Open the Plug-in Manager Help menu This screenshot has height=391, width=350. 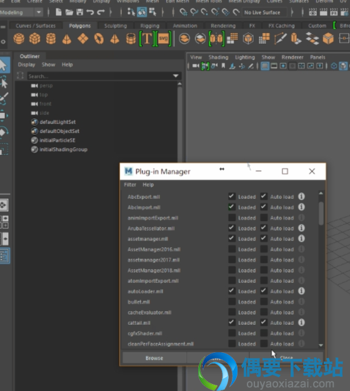pyautogui.click(x=148, y=184)
